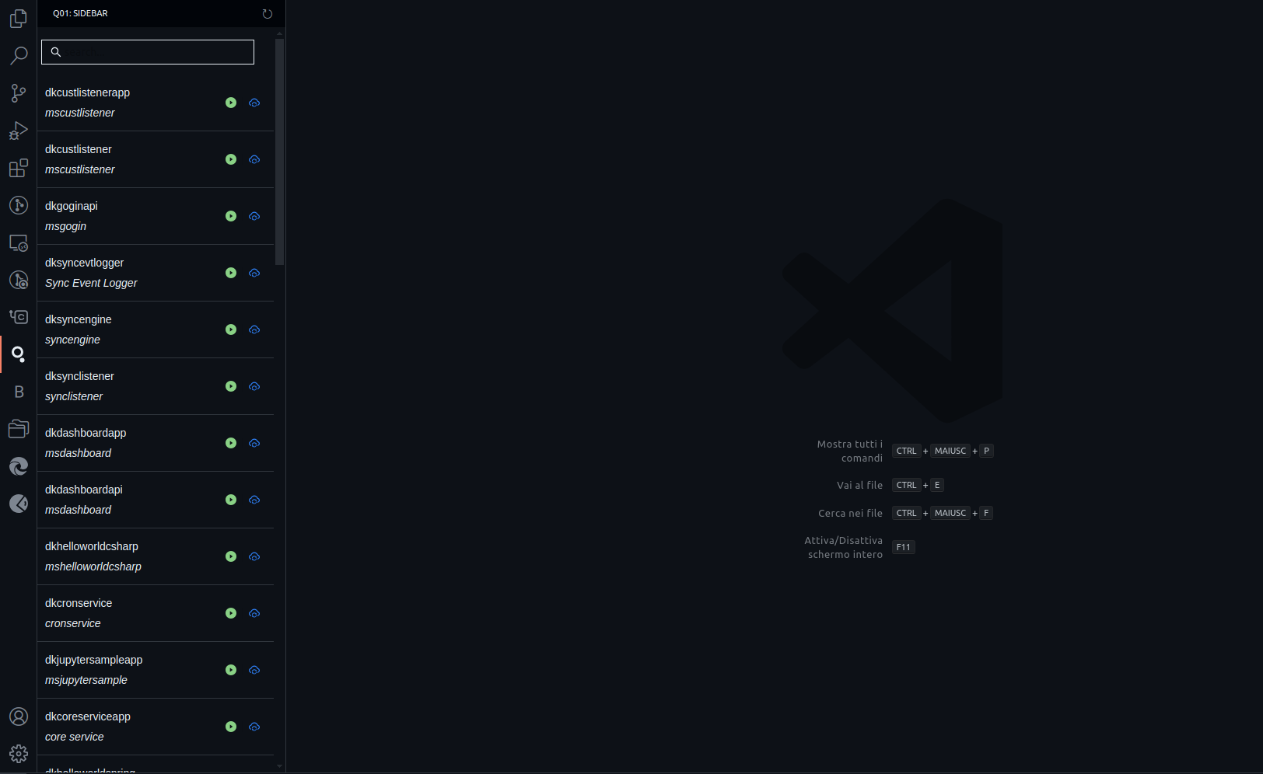Open the Explorer view in activity bar
This screenshot has width=1263, height=774.
(x=19, y=19)
